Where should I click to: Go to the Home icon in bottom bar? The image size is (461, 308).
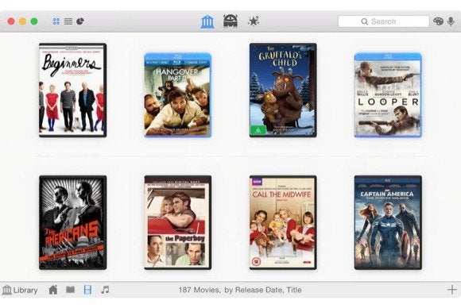click(x=53, y=290)
